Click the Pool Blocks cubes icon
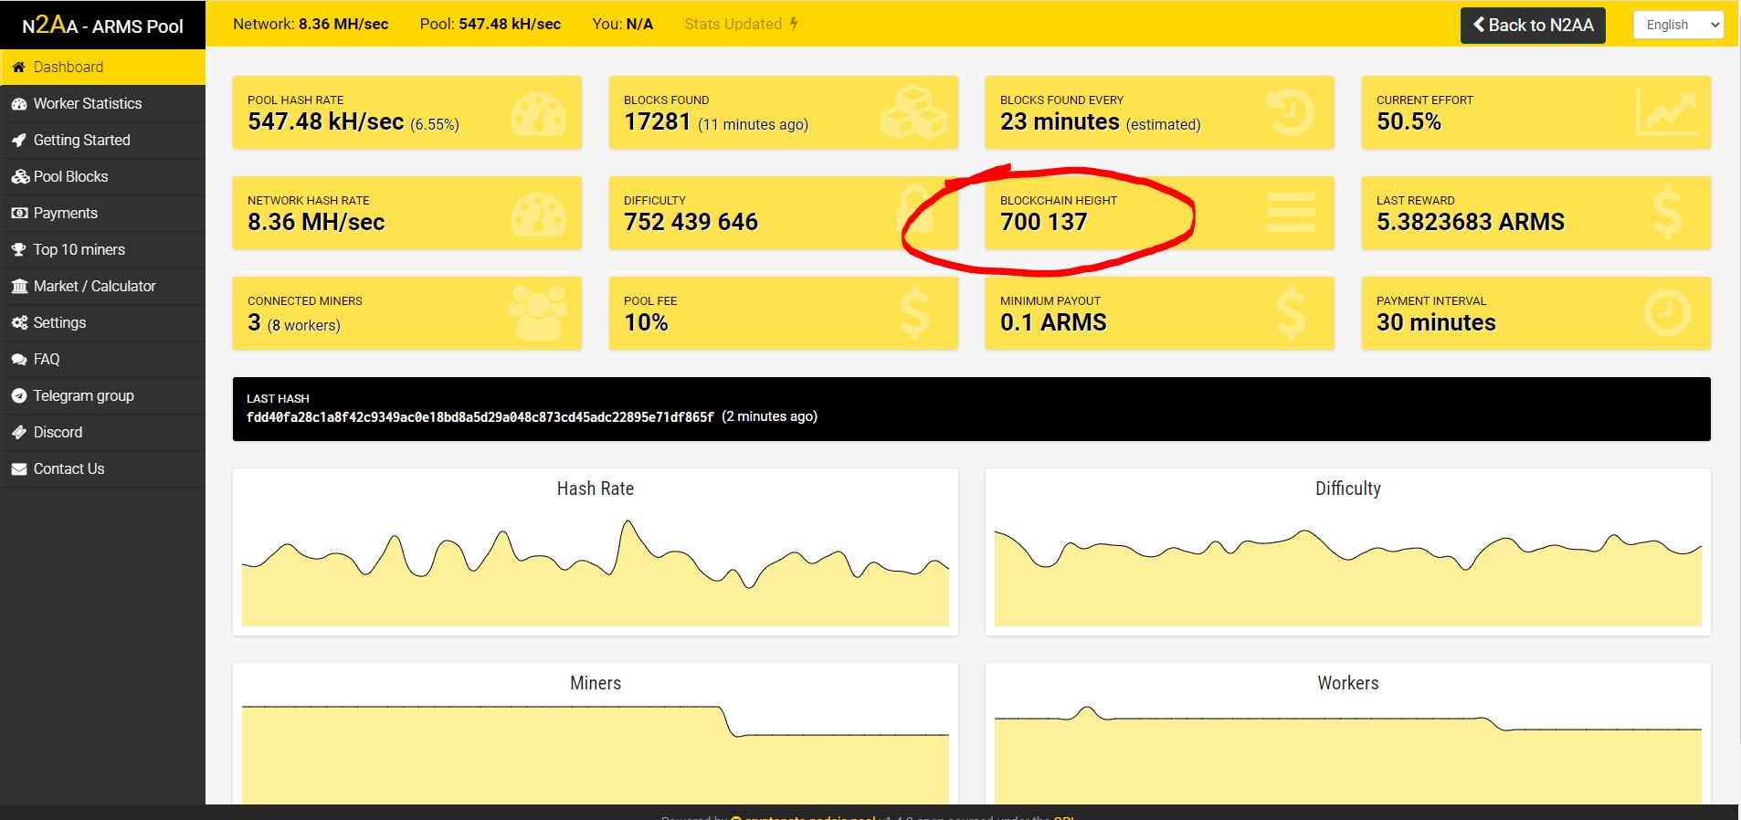Image resolution: width=1741 pixels, height=820 pixels. tap(20, 177)
